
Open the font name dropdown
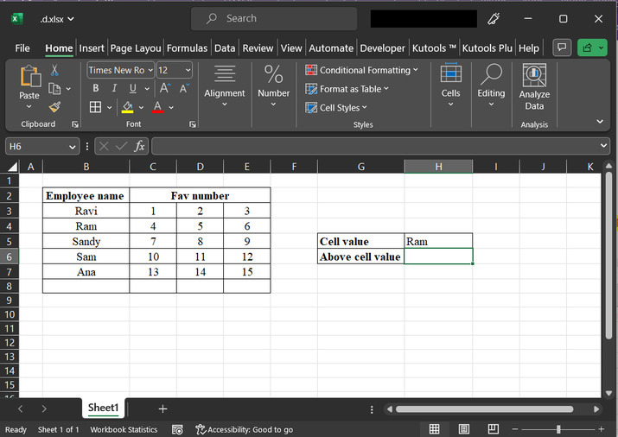coord(150,70)
